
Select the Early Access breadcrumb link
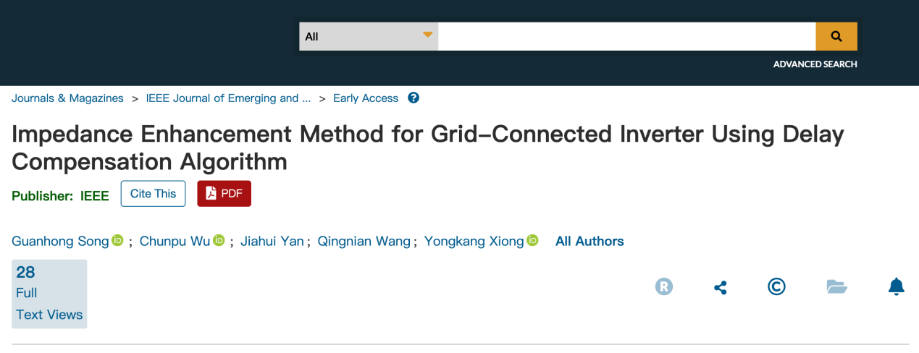coord(366,98)
